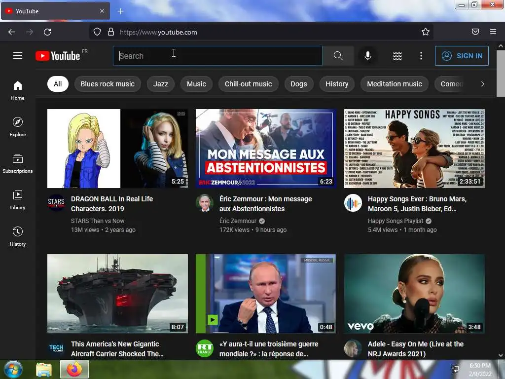
Task: Open the Windows Start button
Action: point(13,369)
